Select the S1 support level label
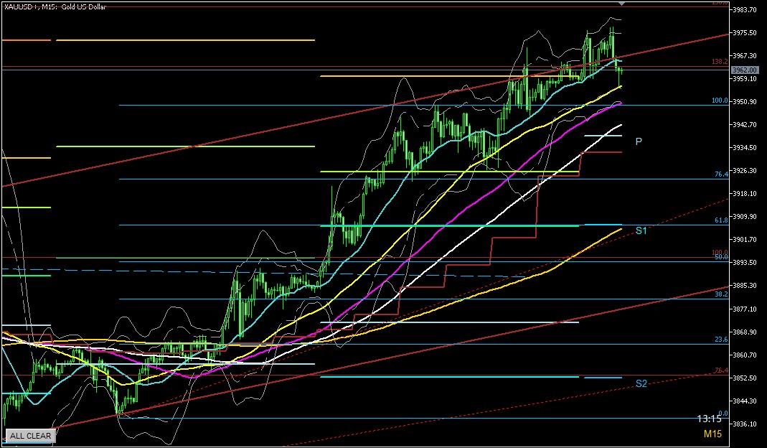Viewport: 767px width, 448px height. point(641,230)
